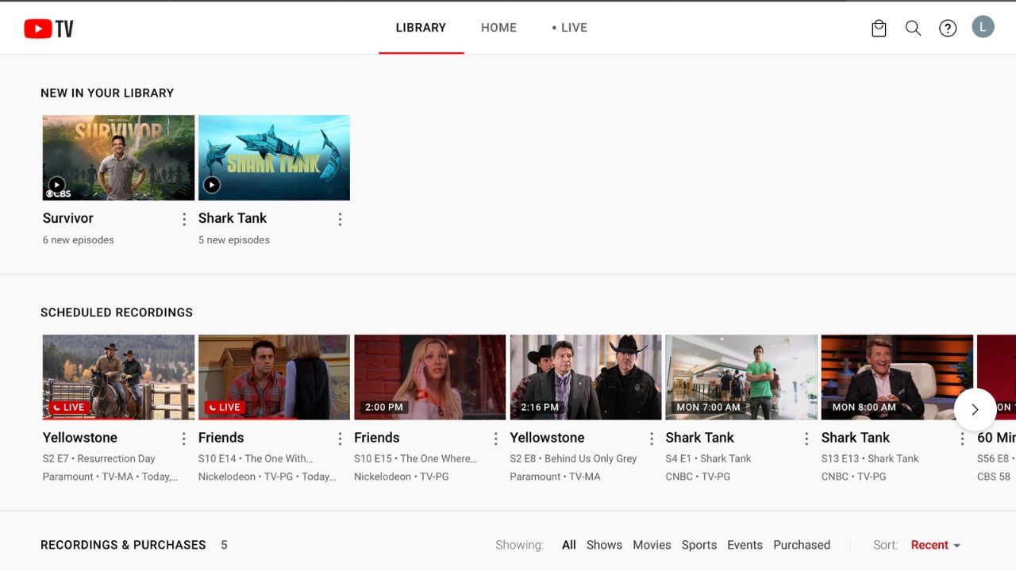Play the Survivor preview icon
The image size is (1016, 571).
56,184
